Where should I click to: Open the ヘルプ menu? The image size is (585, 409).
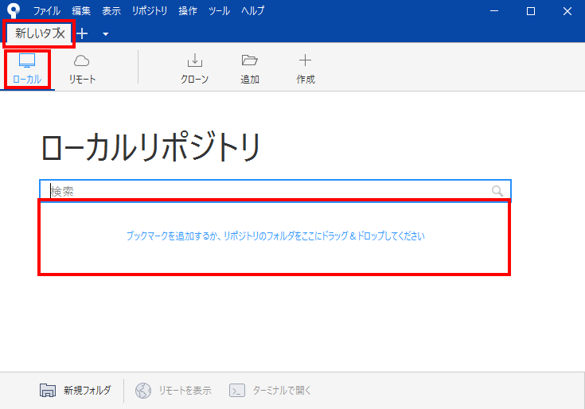(252, 11)
